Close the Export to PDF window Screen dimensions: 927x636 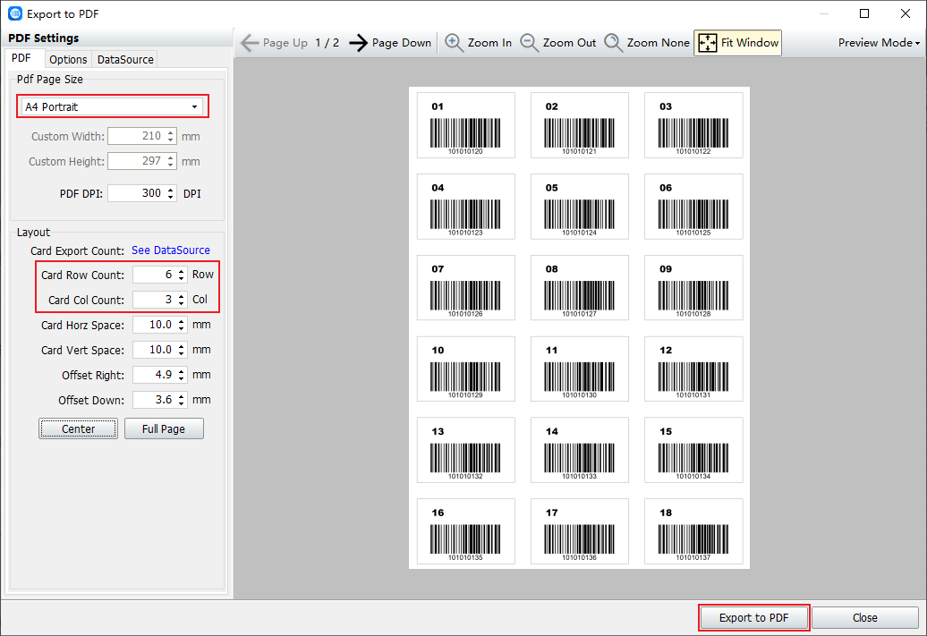[x=906, y=13]
